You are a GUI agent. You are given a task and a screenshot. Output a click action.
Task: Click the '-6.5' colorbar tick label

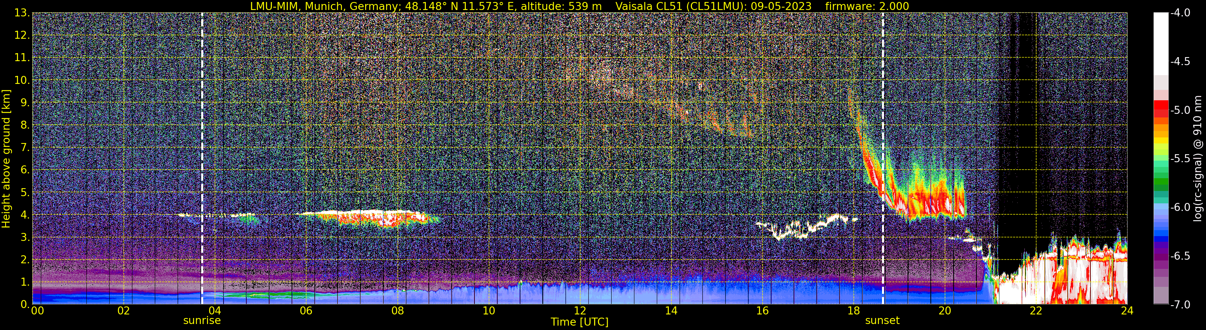coord(1180,256)
